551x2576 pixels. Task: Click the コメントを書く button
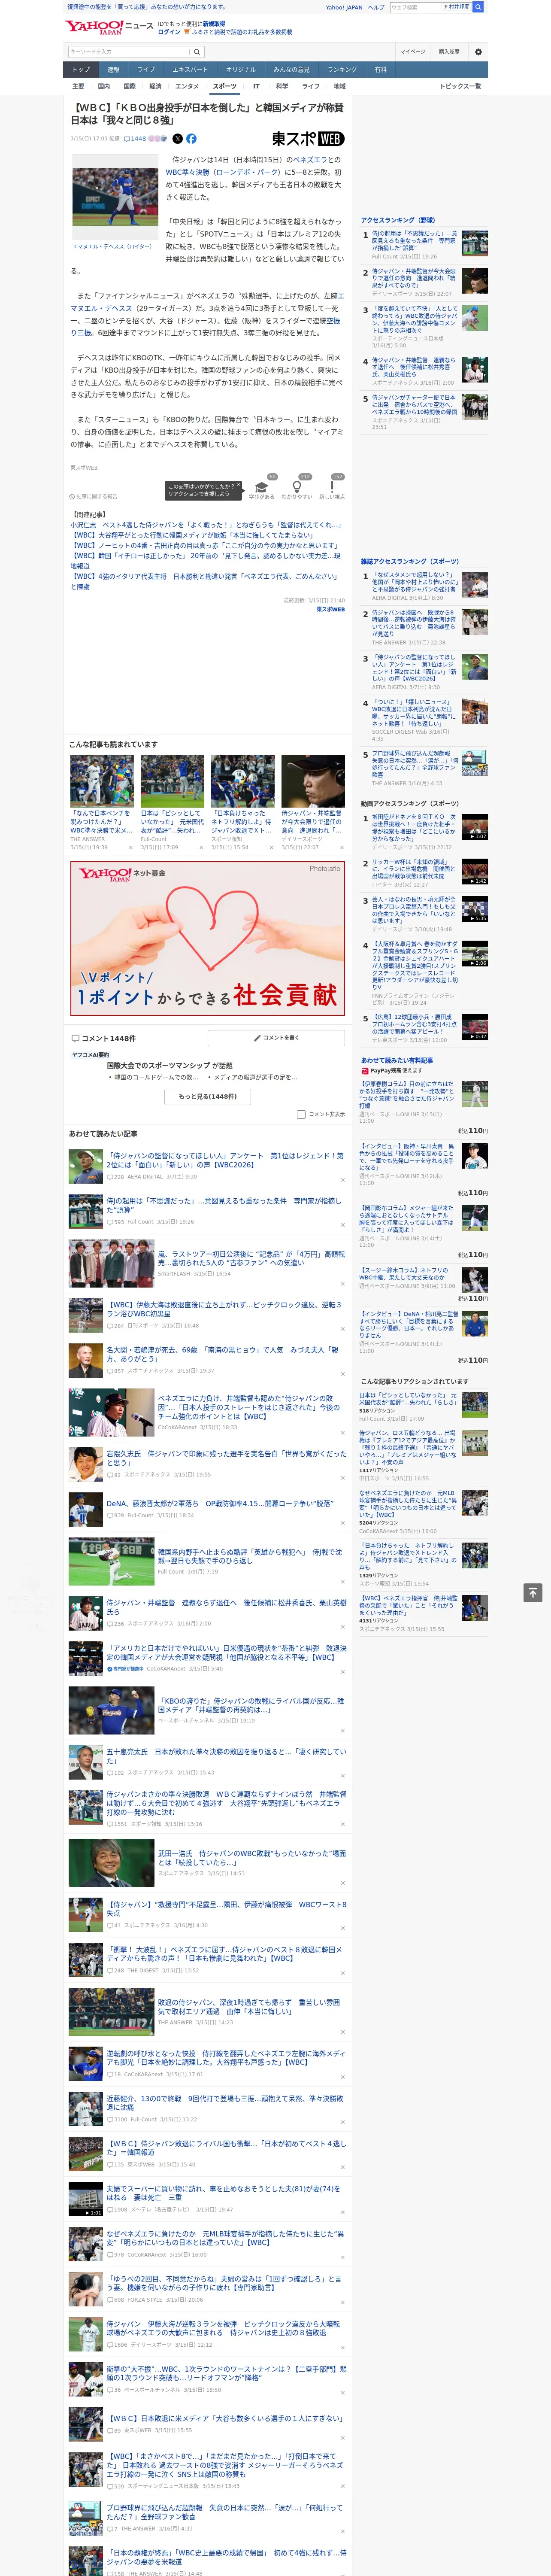pos(276,1038)
